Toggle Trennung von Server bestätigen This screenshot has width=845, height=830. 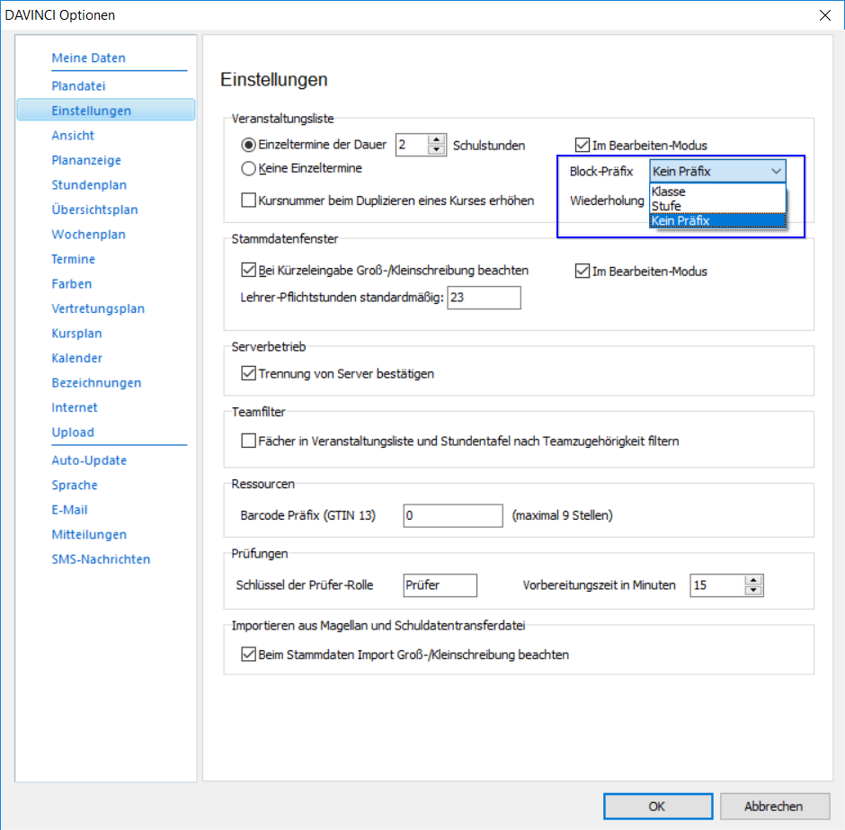click(248, 373)
